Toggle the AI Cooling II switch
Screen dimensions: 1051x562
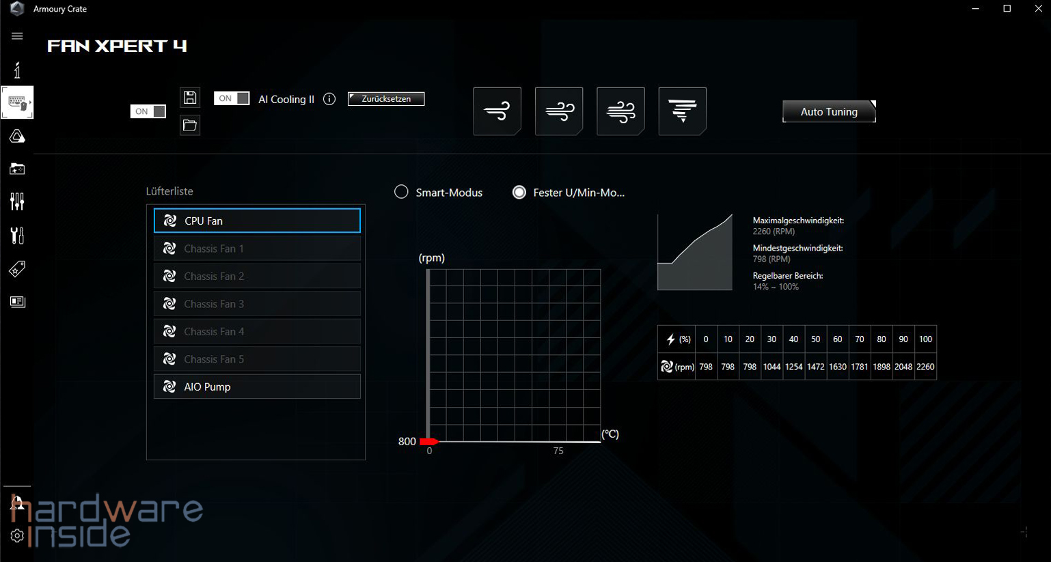point(232,98)
